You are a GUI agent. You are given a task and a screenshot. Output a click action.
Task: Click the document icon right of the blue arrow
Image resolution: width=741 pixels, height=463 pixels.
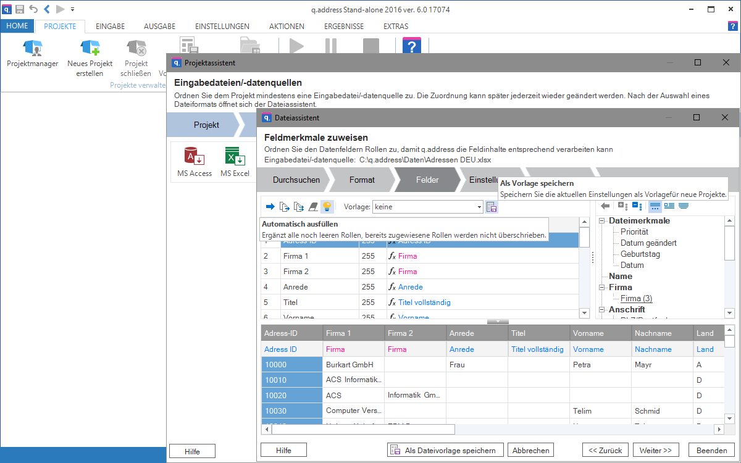click(285, 207)
